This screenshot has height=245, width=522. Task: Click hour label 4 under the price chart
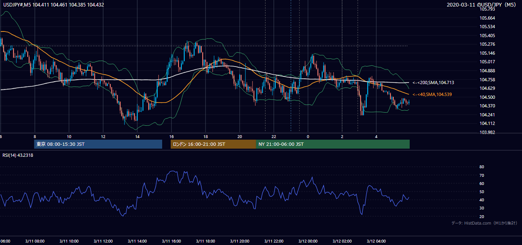coord(376,136)
